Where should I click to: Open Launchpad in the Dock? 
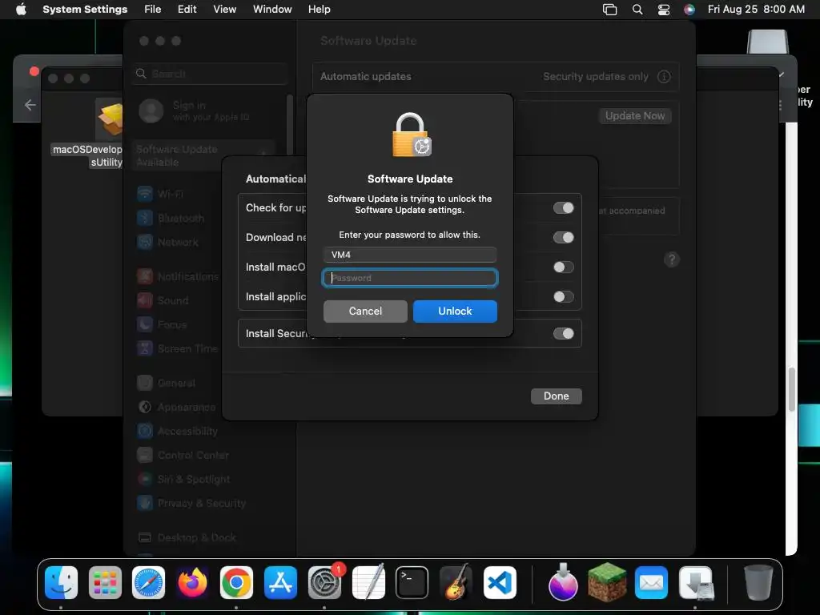point(105,583)
